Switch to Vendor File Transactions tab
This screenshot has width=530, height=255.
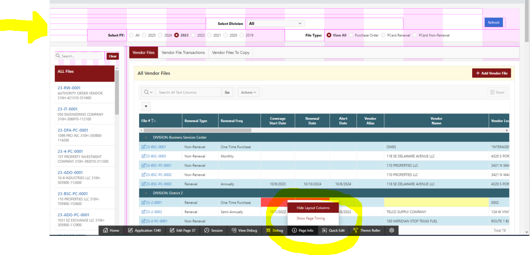183,53
